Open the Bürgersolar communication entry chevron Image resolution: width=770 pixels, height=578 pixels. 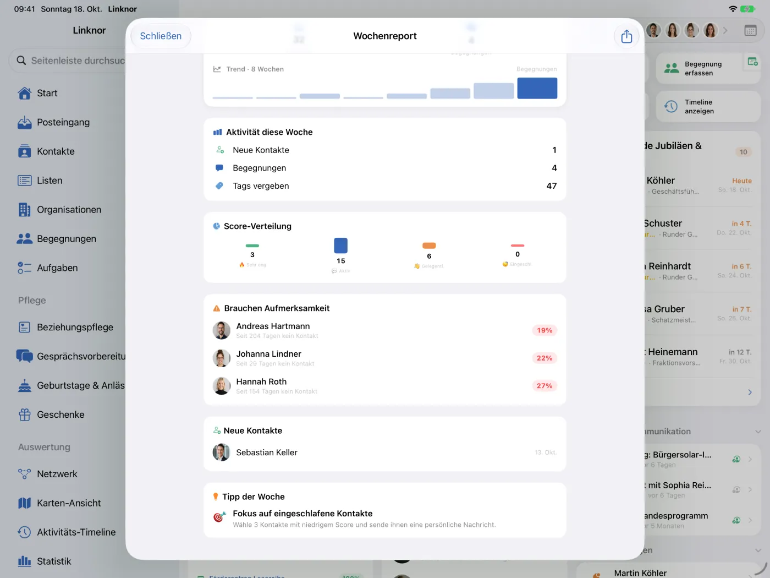point(750,459)
